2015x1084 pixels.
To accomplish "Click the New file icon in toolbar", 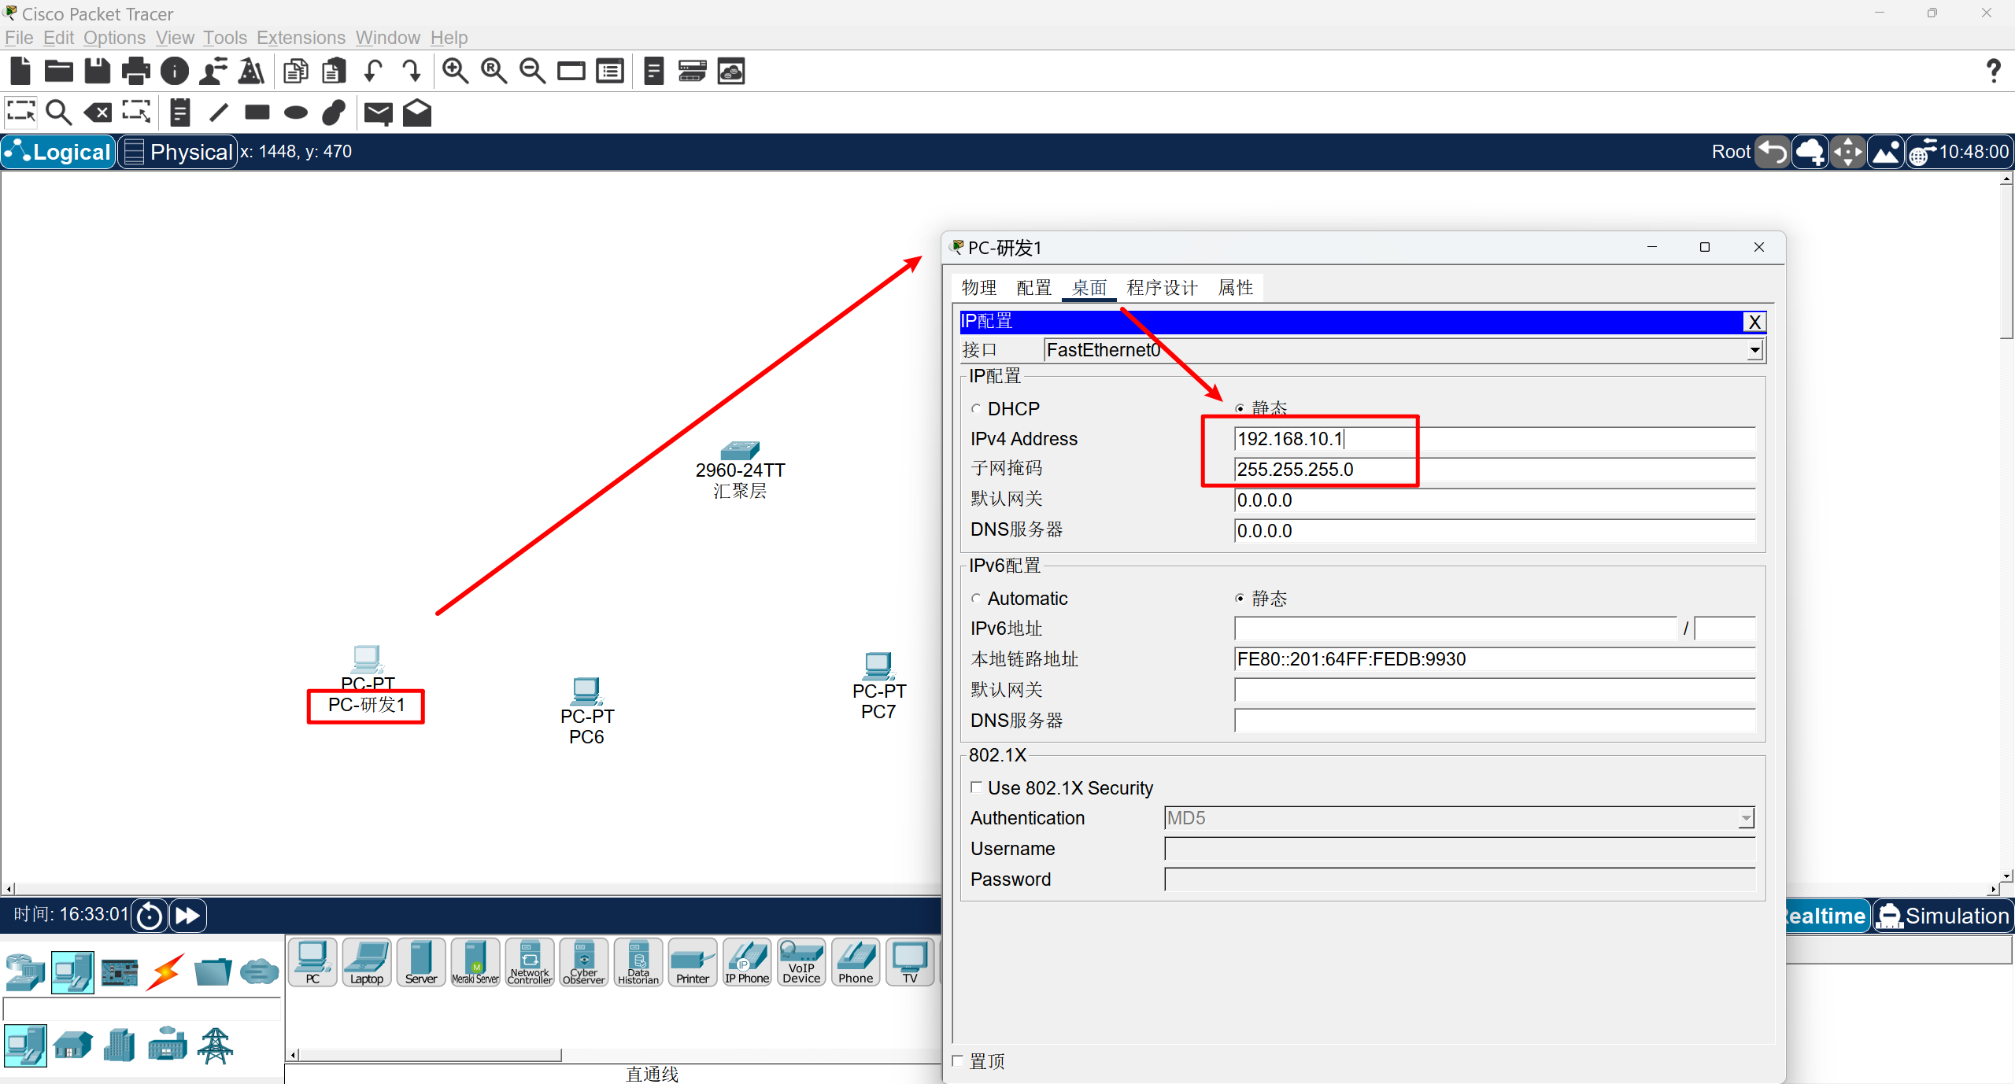I will coord(20,71).
